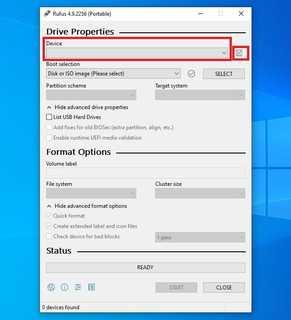Open the Boot selection dropdown
Viewport: 291px width, 320px height.
click(x=113, y=74)
